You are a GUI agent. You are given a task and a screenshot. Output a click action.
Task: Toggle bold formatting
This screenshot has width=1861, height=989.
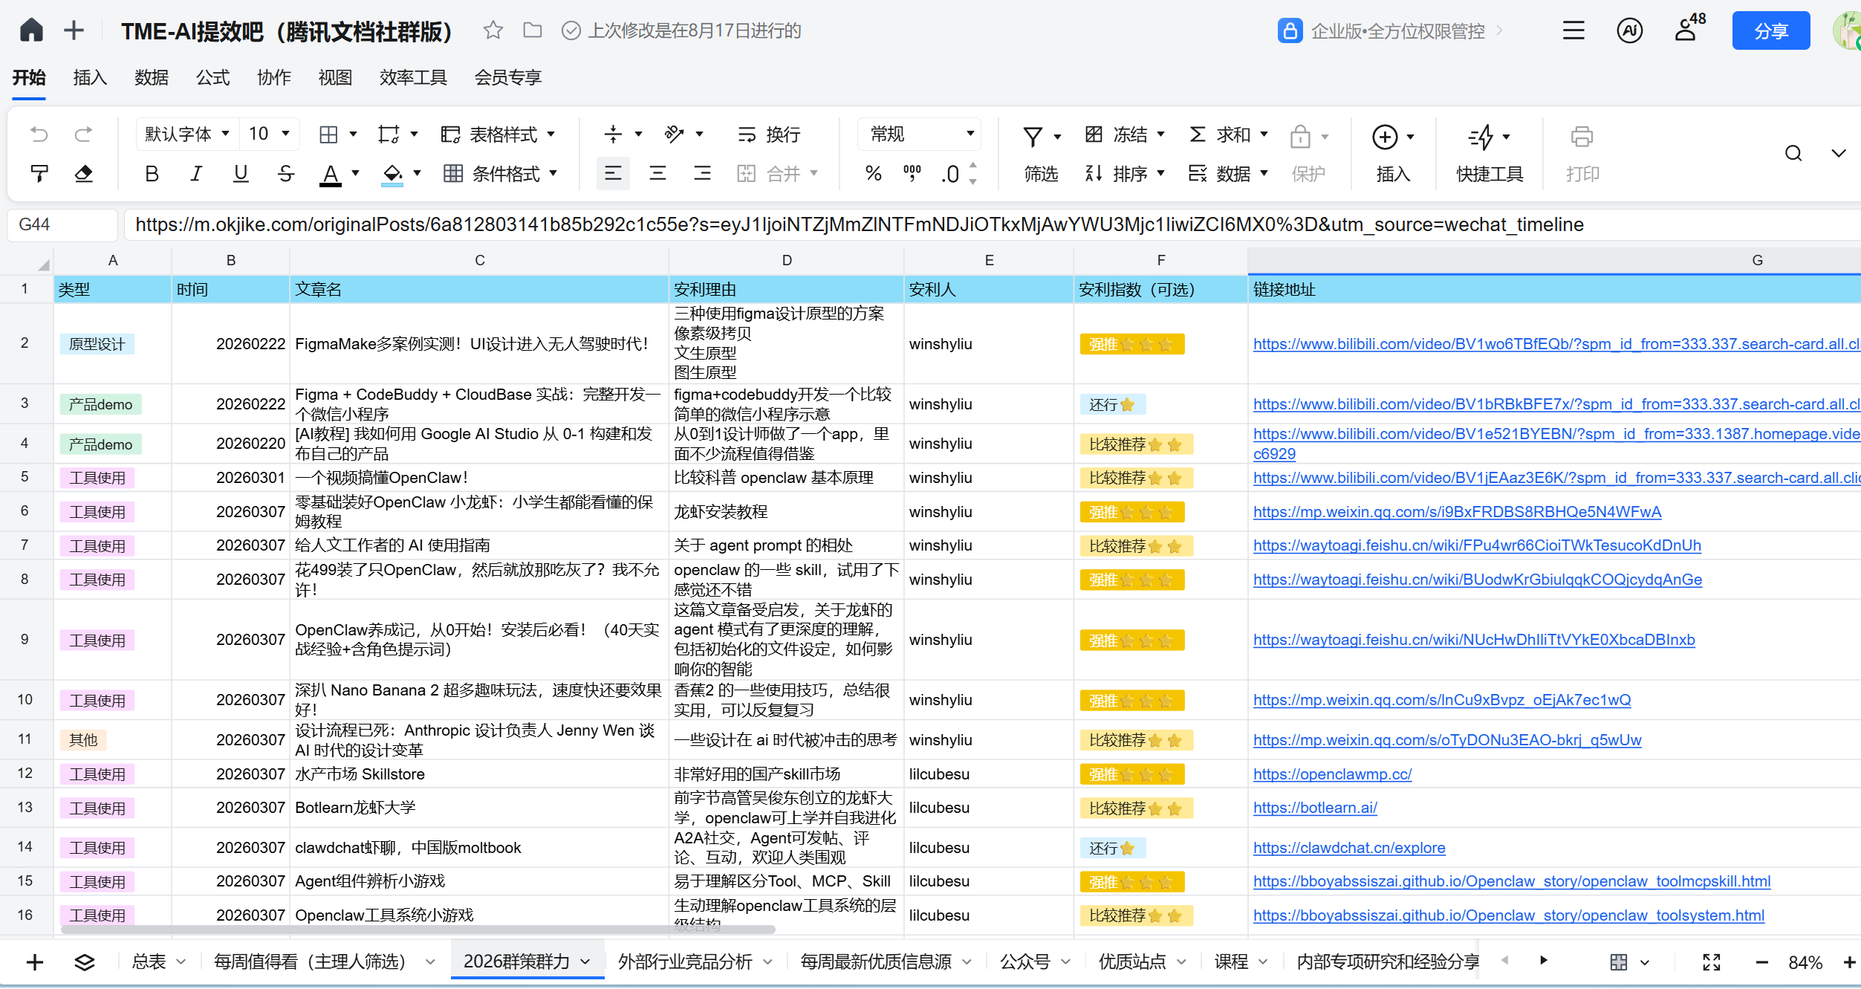[152, 174]
